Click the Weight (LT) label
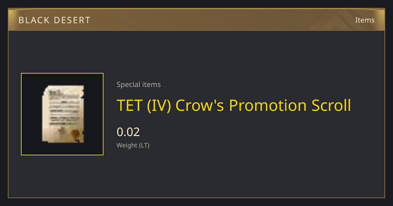The height and width of the screenshot is (206, 393). click(x=133, y=146)
